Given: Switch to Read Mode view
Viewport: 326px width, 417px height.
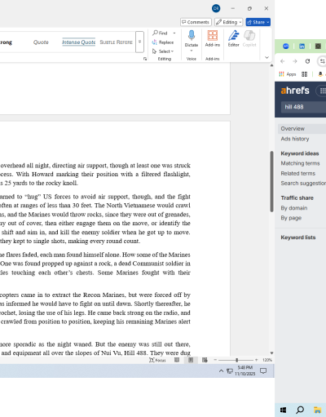Looking at the screenshot, I should [x=177, y=360].
